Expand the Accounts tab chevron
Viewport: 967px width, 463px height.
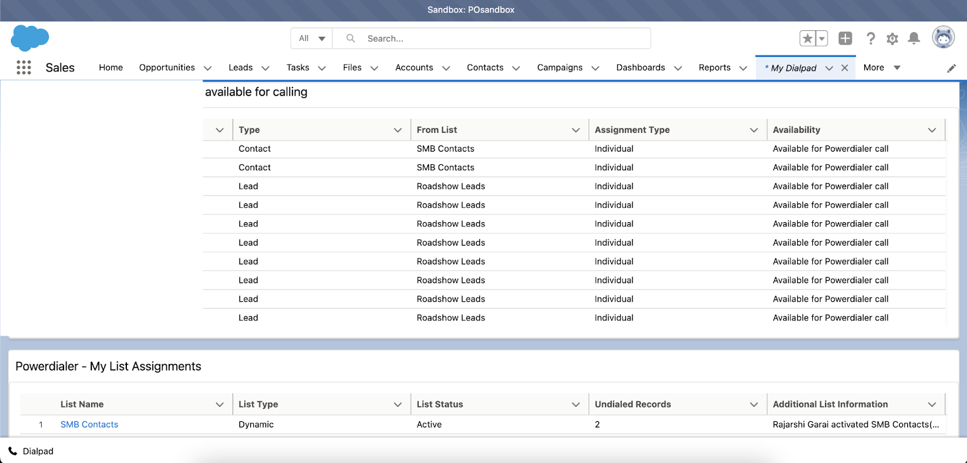click(446, 68)
